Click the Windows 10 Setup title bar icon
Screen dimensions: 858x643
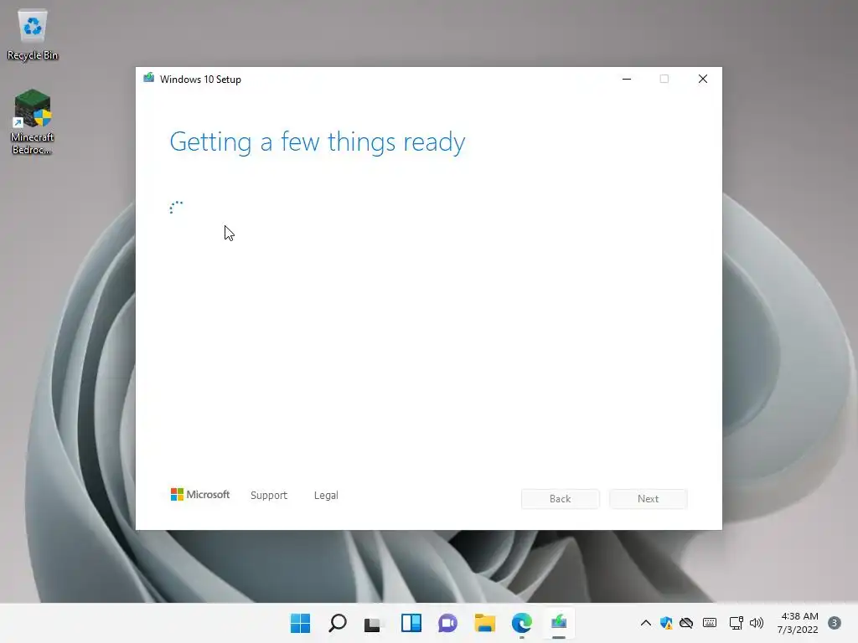point(149,78)
